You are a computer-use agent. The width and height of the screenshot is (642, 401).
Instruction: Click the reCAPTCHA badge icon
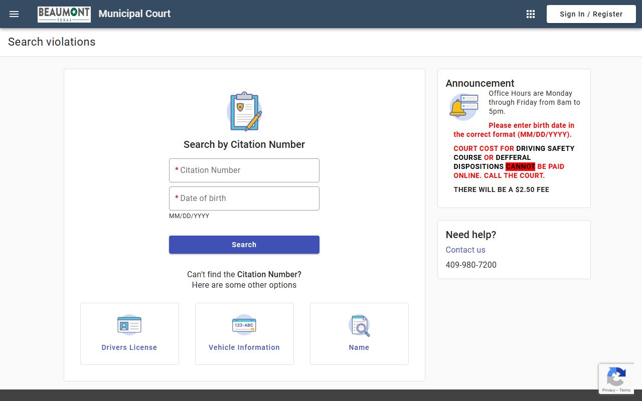(x=616, y=376)
